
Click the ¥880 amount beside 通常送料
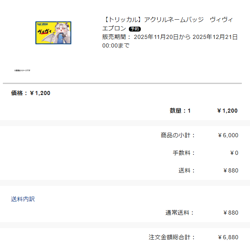(x=231, y=213)
